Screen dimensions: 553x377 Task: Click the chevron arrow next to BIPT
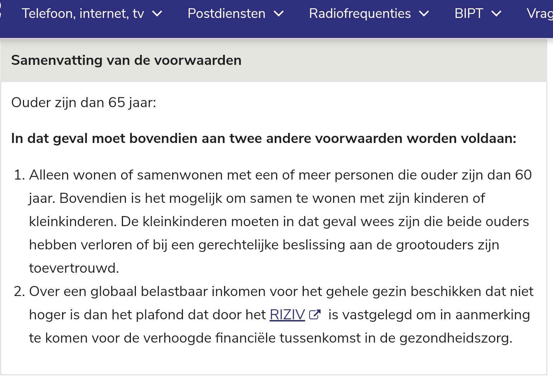click(x=496, y=14)
